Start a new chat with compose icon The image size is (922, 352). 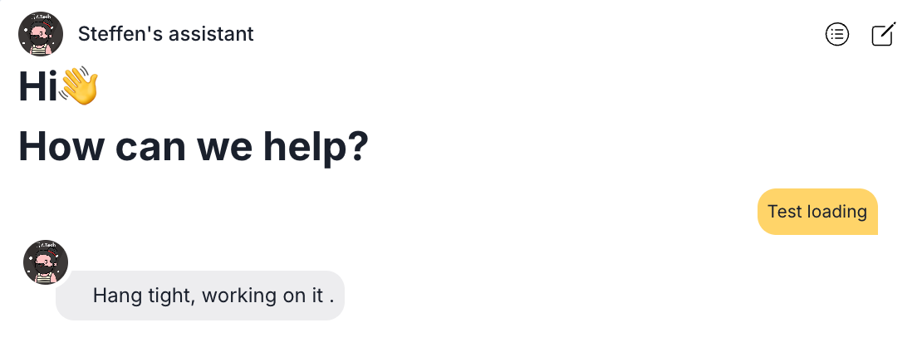point(883,34)
